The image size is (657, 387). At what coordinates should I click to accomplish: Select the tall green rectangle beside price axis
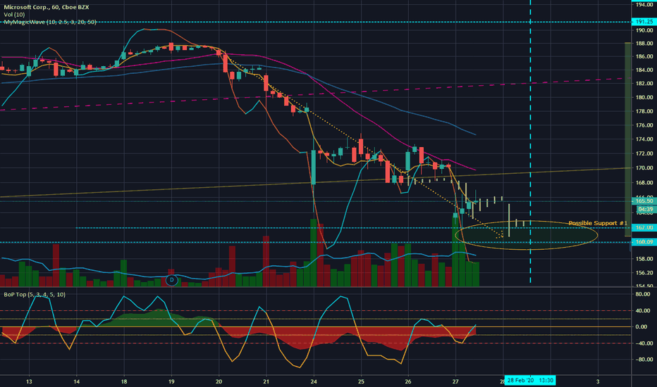(627, 139)
